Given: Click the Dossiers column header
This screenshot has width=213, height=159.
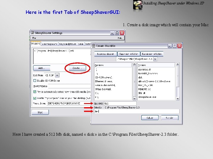Looking at the screenshot, I should pyautogui.click(x=113, y=65).
